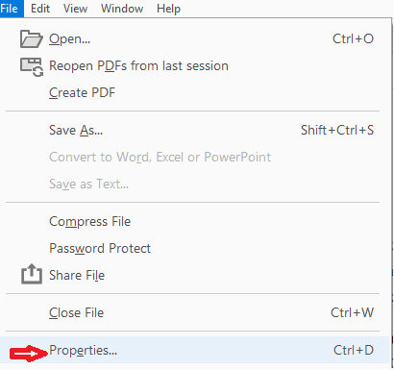Open the Window menu
Screen dimensions: 394x370
click(122, 9)
